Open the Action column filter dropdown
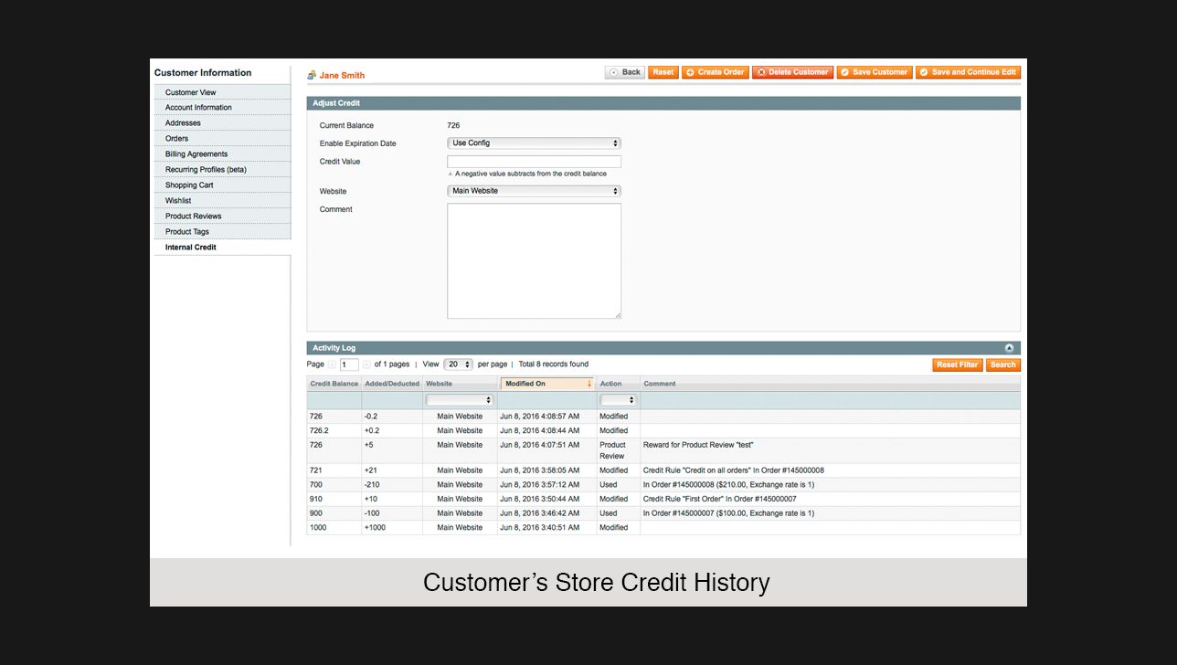Screen dimensions: 1177x665 pos(618,400)
